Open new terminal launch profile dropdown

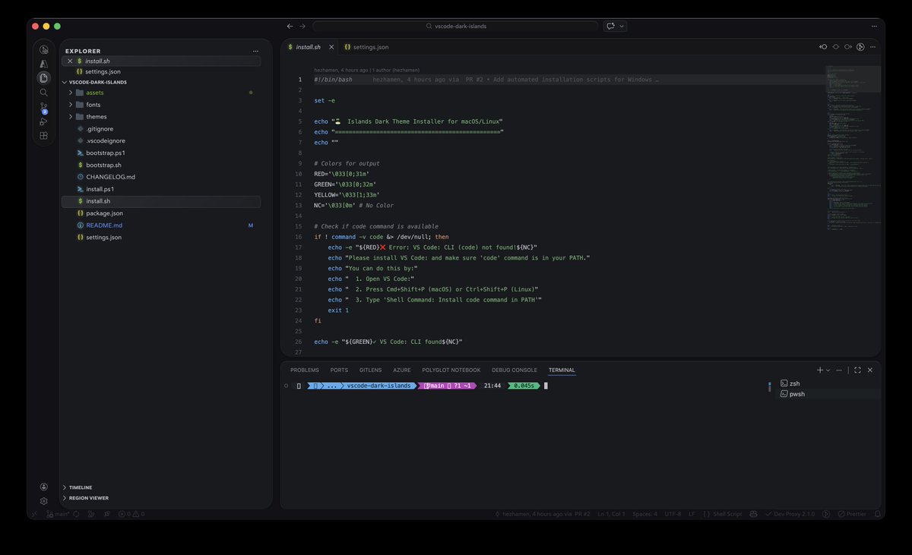pos(828,370)
